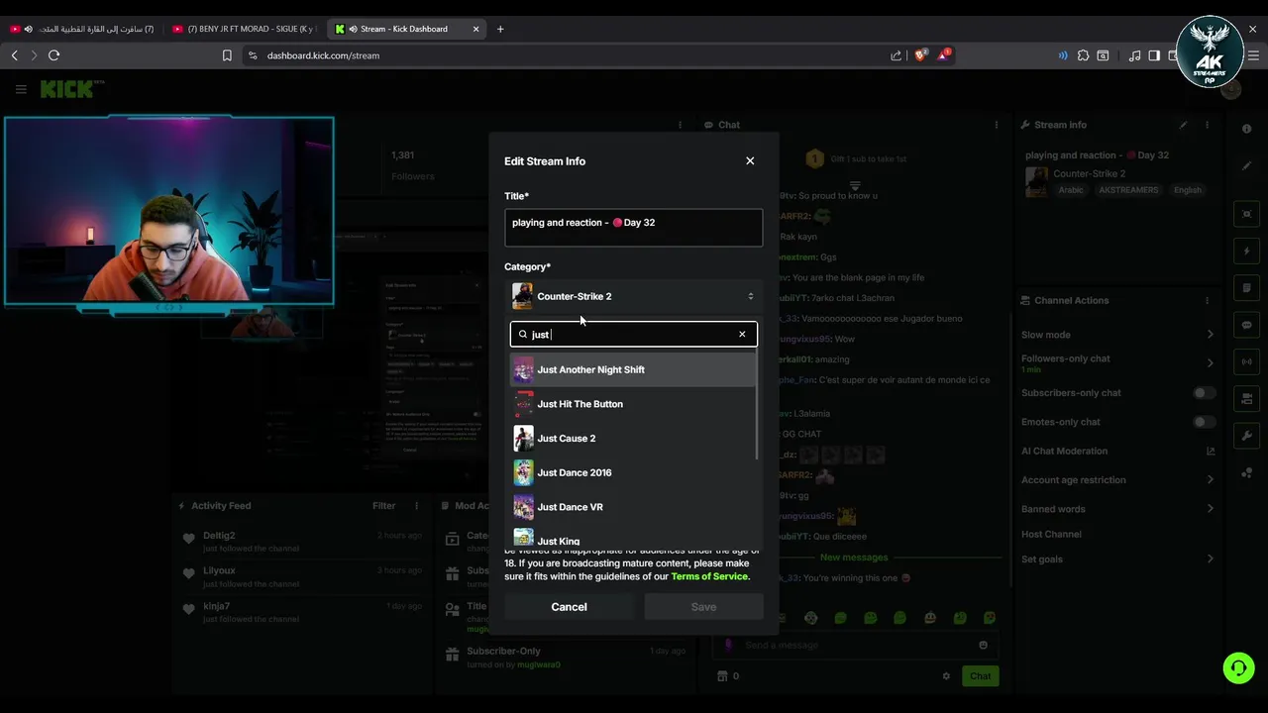The height and width of the screenshot is (713, 1268).
Task: Open chat settings gear icon
Action: click(946, 676)
